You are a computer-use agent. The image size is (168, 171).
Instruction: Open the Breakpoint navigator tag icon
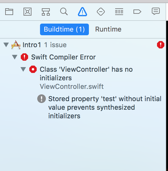coord(137,12)
